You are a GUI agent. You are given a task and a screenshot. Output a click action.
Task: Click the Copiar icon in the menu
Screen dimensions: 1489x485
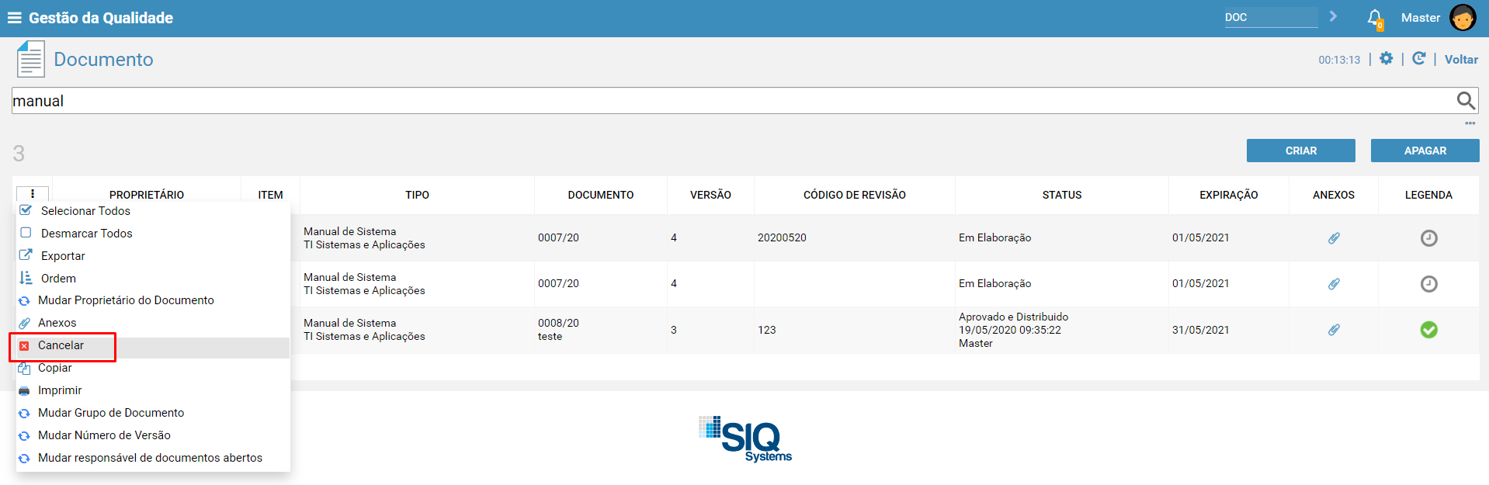tap(24, 369)
